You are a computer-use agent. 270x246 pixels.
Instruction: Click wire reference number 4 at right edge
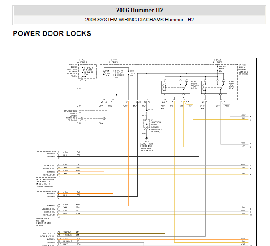(250, 147)
